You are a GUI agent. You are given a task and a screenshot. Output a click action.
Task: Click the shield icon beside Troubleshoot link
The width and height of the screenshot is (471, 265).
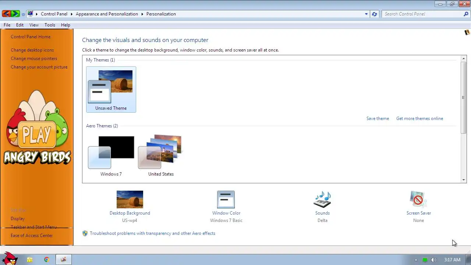coord(85,233)
